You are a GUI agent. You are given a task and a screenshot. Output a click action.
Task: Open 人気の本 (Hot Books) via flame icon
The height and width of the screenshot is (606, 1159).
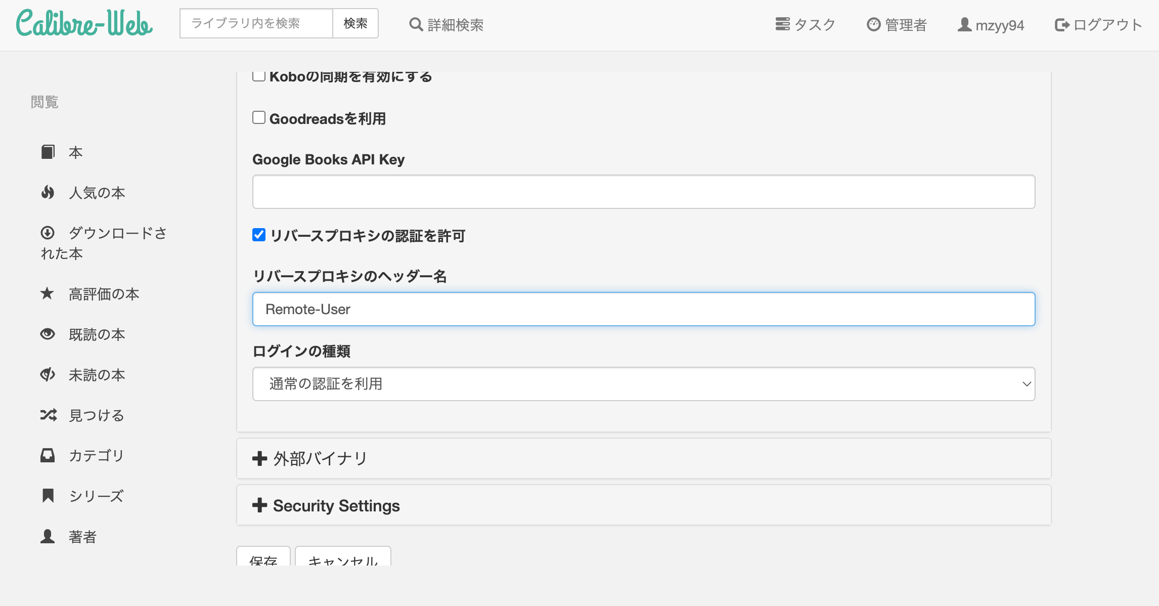pos(48,192)
